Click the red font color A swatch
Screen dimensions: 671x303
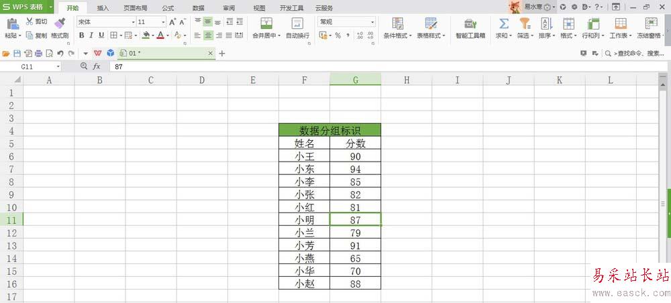(x=160, y=36)
